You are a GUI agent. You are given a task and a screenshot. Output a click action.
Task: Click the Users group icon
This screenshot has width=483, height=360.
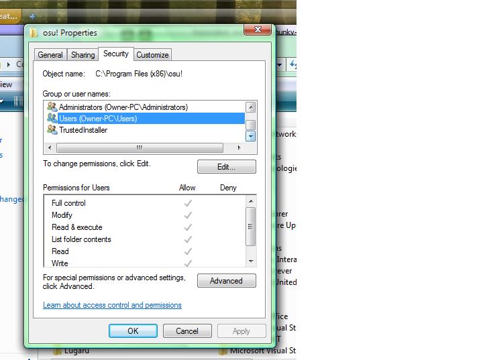pos(52,118)
